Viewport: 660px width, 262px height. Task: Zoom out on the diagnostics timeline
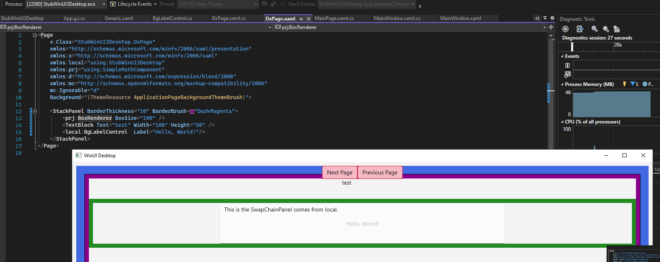tap(606, 29)
